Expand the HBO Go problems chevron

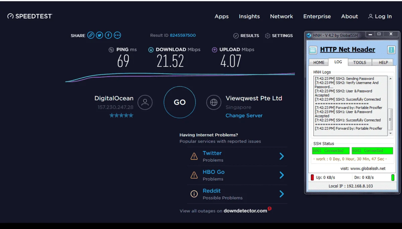click(282, 175)
